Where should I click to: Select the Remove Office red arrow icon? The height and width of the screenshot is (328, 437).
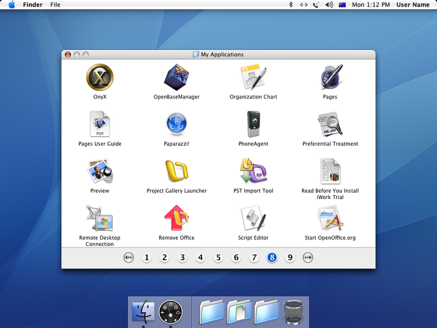176,218
